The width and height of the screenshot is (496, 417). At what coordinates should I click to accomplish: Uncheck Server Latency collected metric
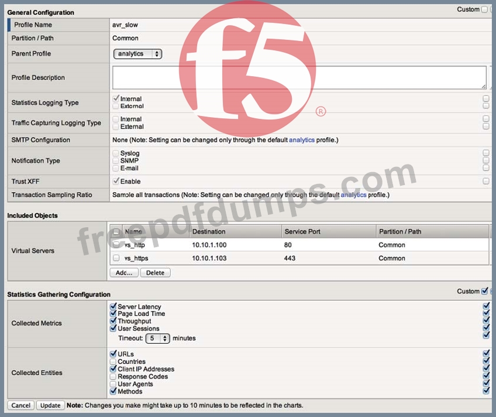113,306
